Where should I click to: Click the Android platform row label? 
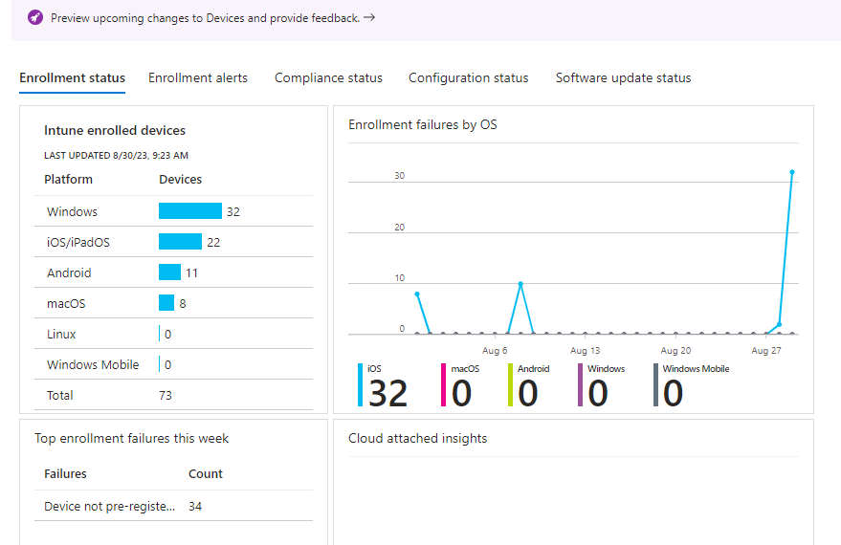click(x=69, y=272)
